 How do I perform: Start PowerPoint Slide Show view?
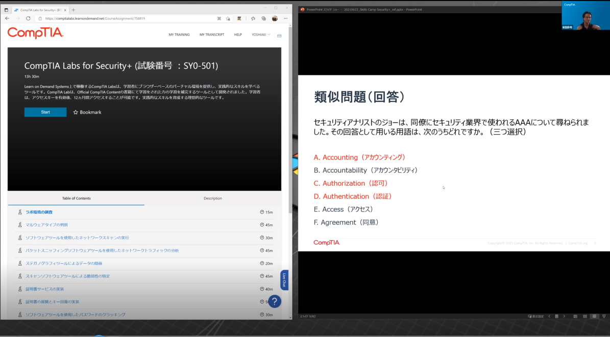604,317
